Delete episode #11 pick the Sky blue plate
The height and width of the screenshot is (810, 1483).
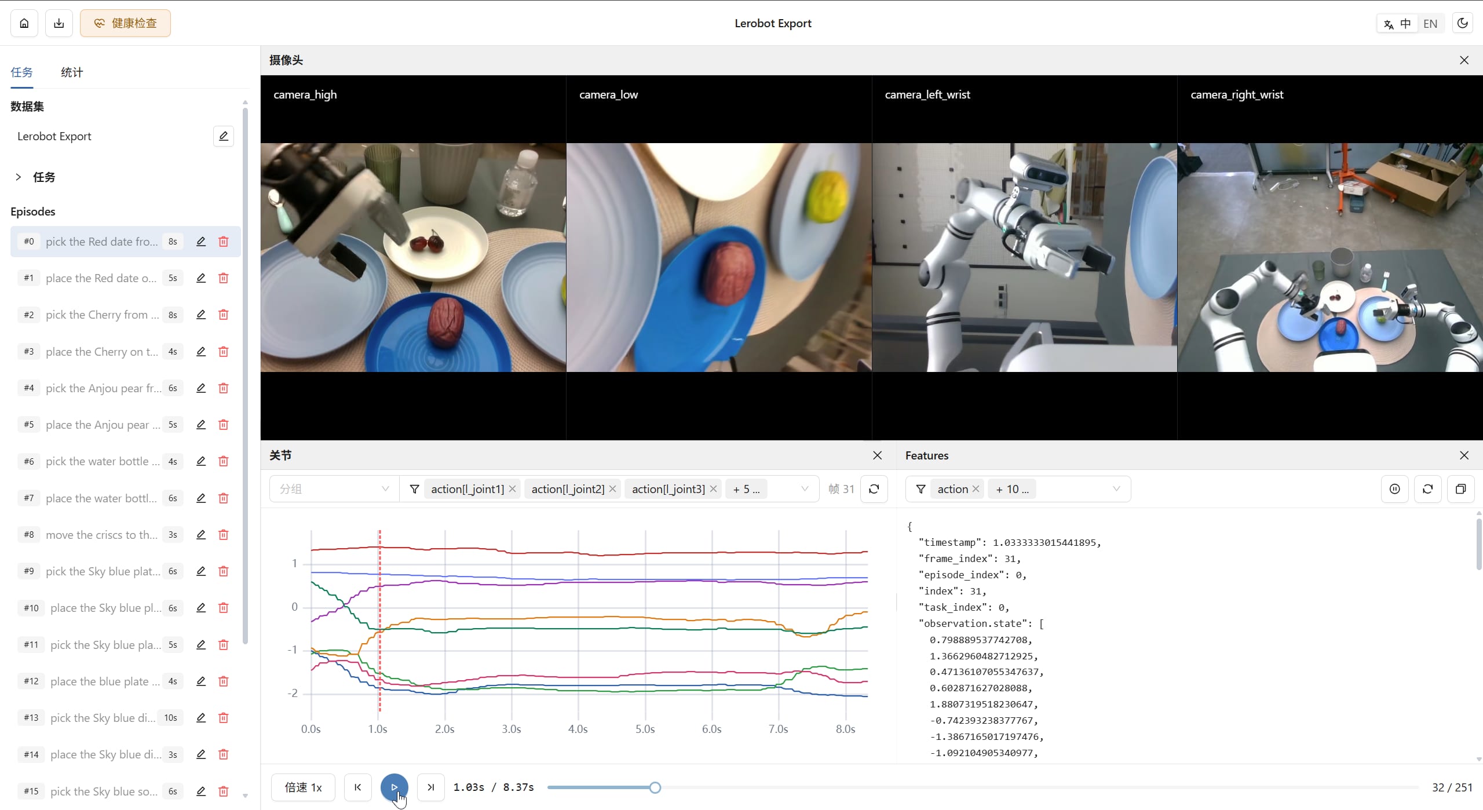(224, 645)
